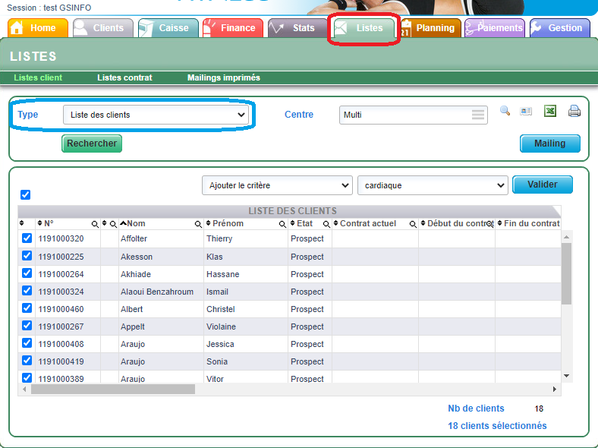Click the contact card icon in the toolbar
Screen dimensions: 598x448
pos(526,111)
